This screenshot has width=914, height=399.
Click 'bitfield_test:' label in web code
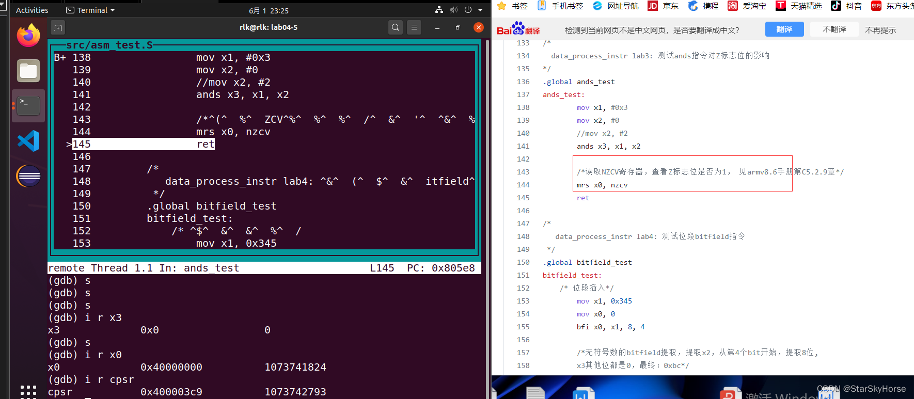click(x=572, y=275)
